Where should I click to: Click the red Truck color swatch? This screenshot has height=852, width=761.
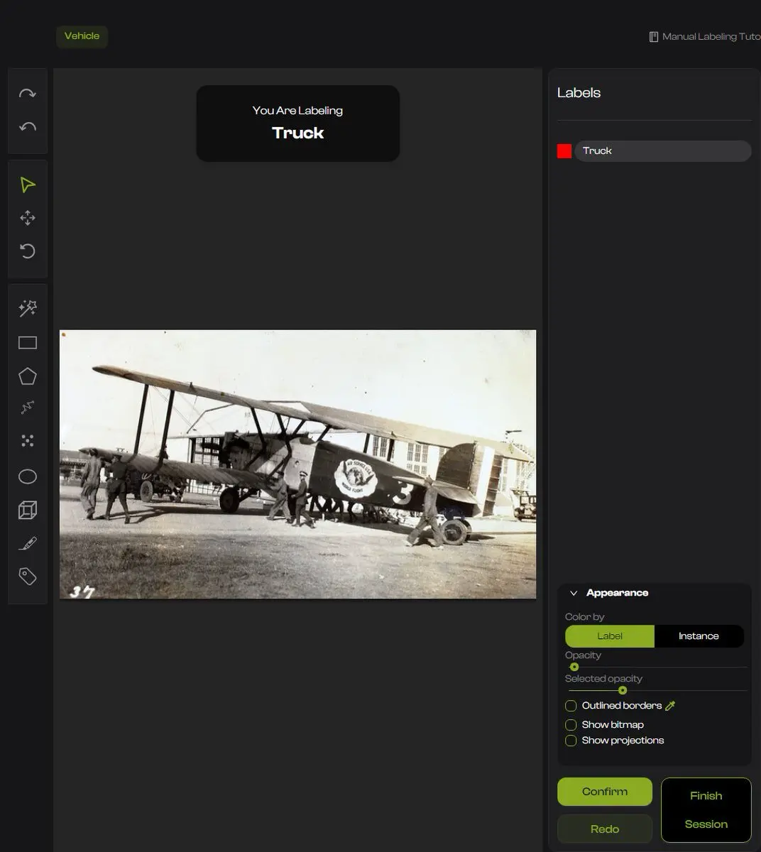click(x=564, y=151)
